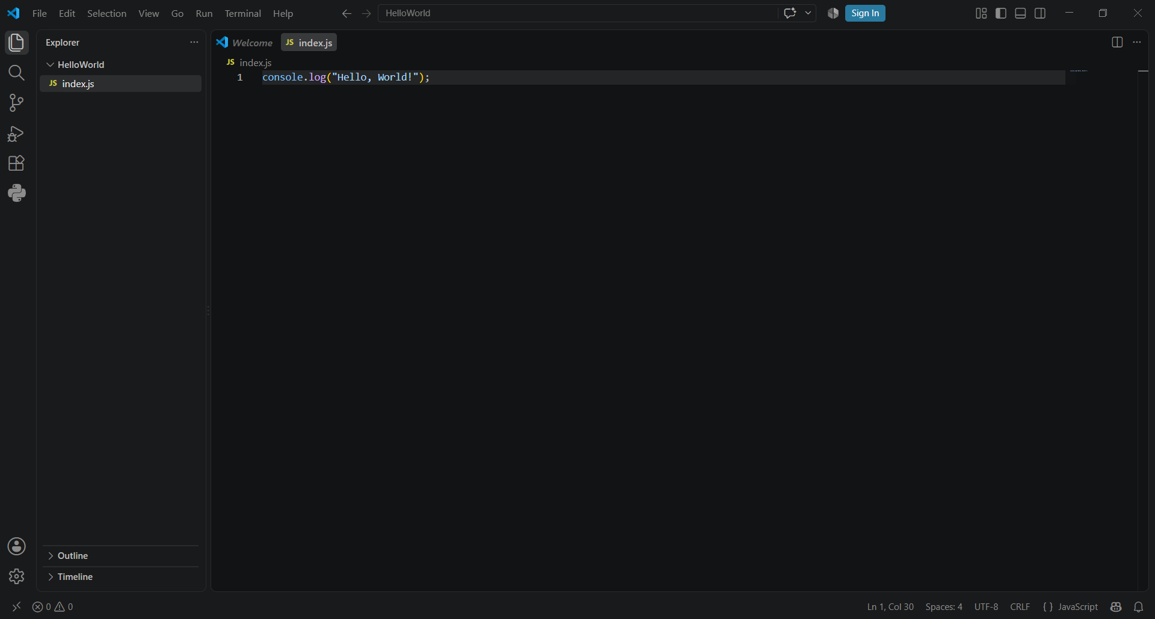Open the Python sidebar view
The image size is (1155, 619).
tap(16, 193)
